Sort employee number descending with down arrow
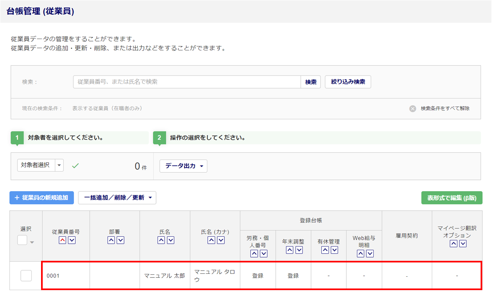This screenshot has width=492, height=295. [71, 240]
